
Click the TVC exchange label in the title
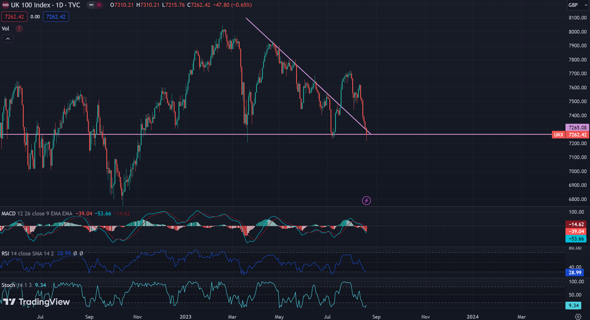point(74,5)
